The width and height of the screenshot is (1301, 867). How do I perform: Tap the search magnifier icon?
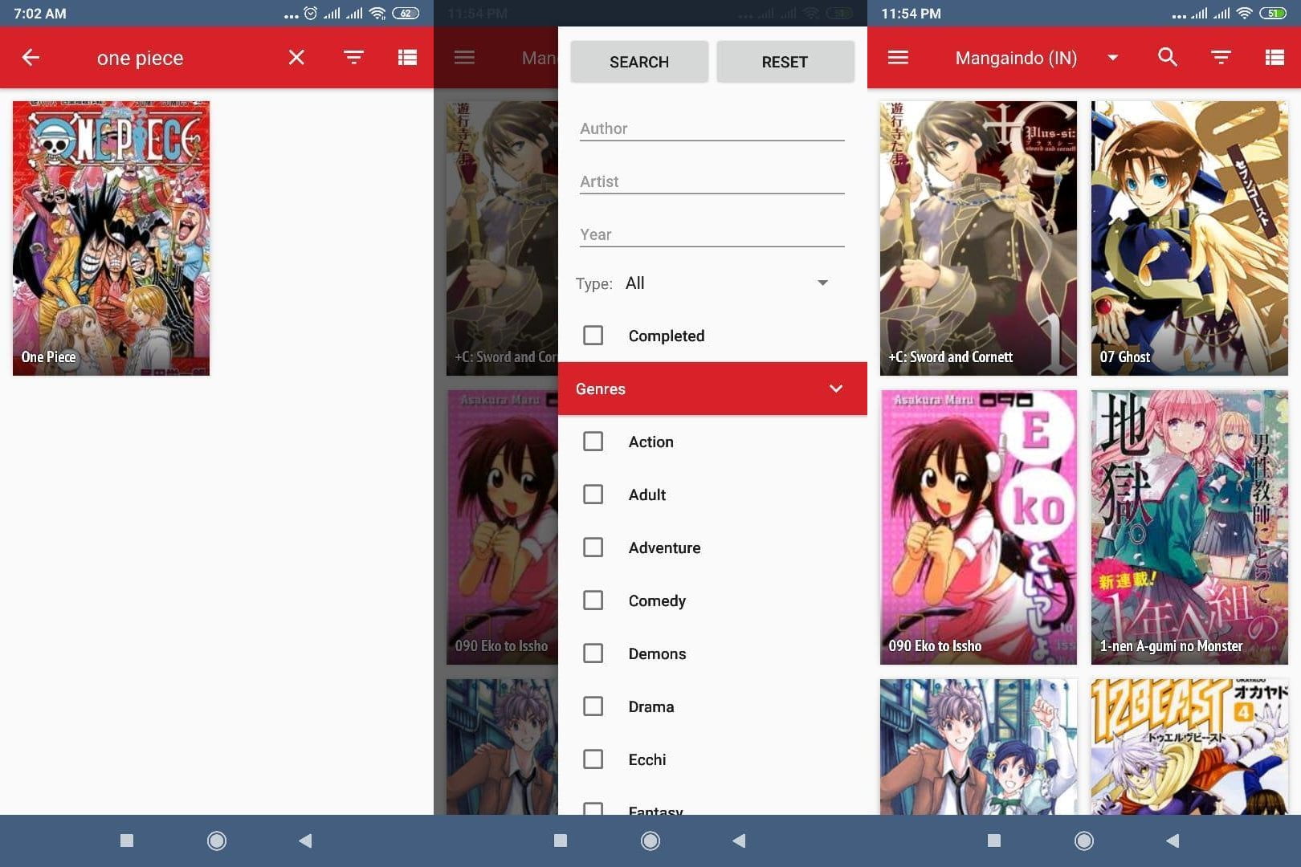click(x=1167, y=57)
